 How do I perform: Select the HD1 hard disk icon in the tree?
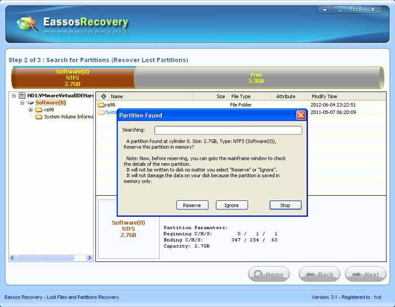pyautogui.click(x=22, y=95)
